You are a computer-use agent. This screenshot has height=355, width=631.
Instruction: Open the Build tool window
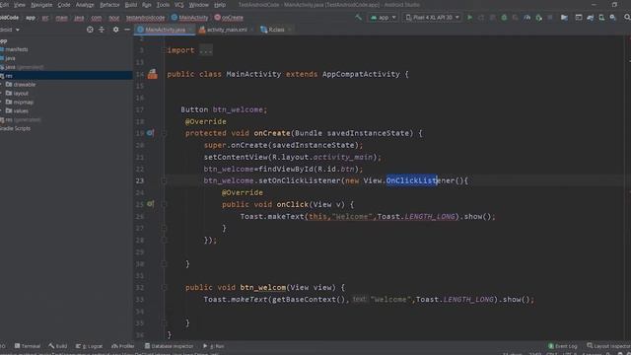(58, 346)
